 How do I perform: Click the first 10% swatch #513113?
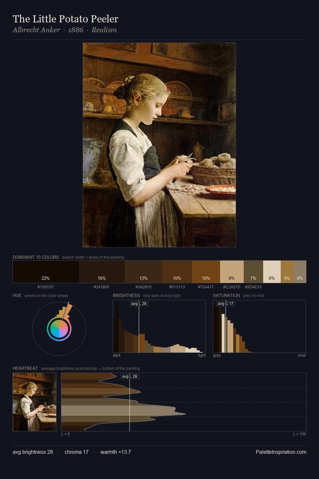pos(177,272)
